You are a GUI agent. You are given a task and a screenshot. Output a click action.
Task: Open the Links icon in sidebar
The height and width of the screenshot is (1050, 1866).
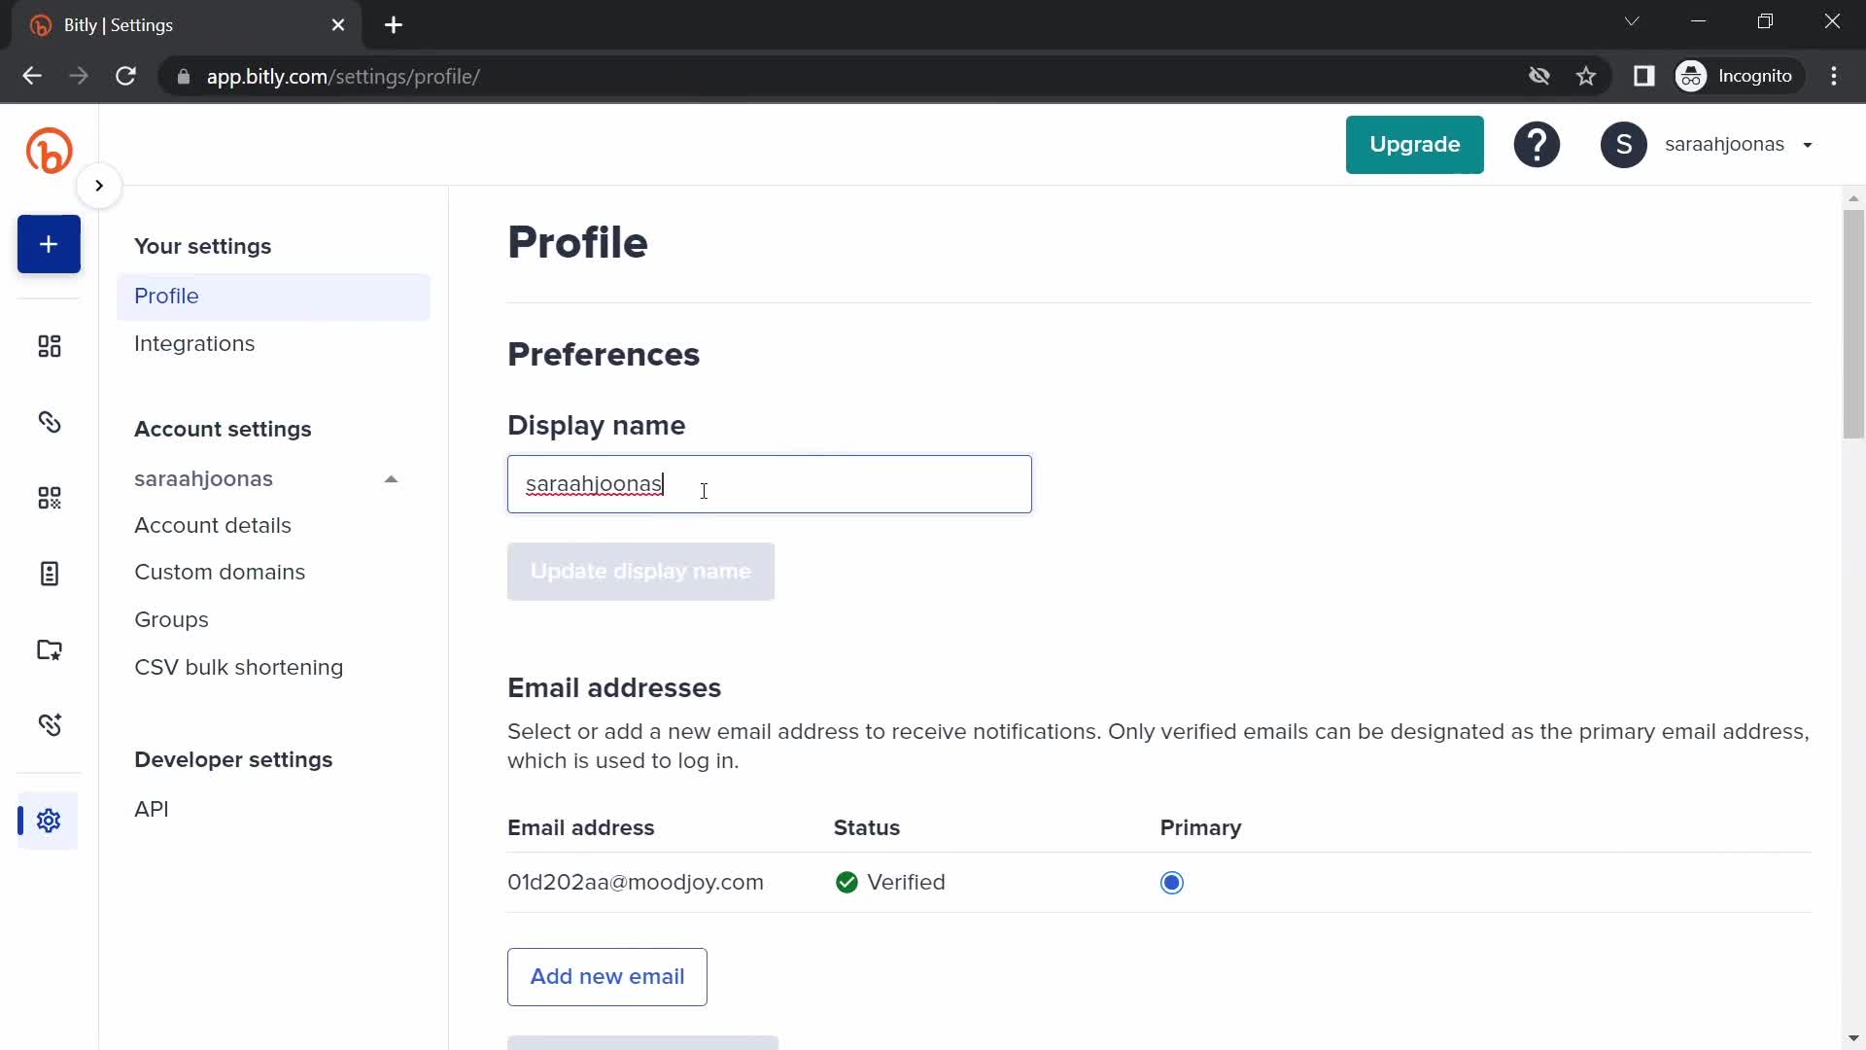[x=49, y=422]
